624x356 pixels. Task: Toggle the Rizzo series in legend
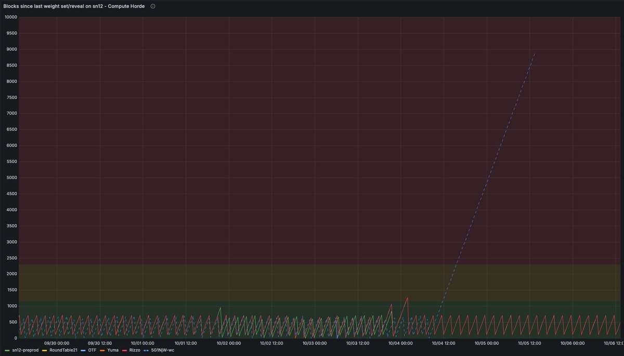click(134, 350)
